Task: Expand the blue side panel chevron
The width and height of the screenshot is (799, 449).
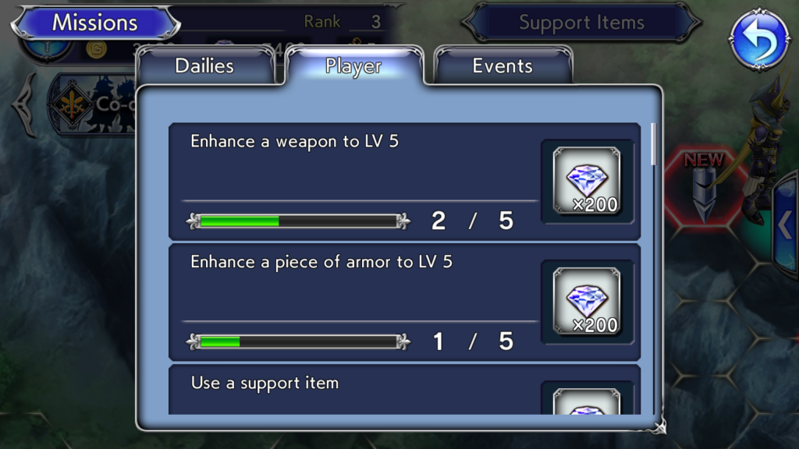Action: 787,224
